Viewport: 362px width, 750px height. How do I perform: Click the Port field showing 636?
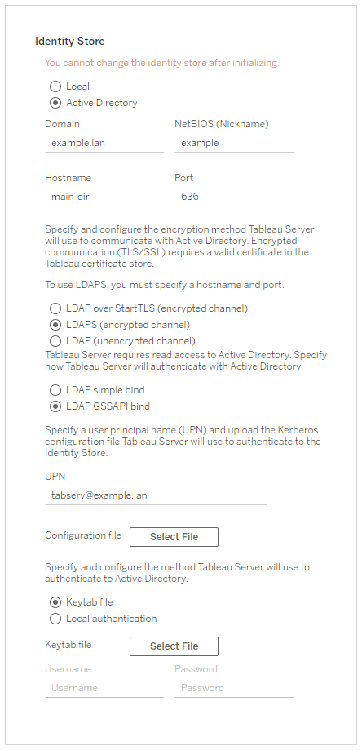tap(234, 197)
